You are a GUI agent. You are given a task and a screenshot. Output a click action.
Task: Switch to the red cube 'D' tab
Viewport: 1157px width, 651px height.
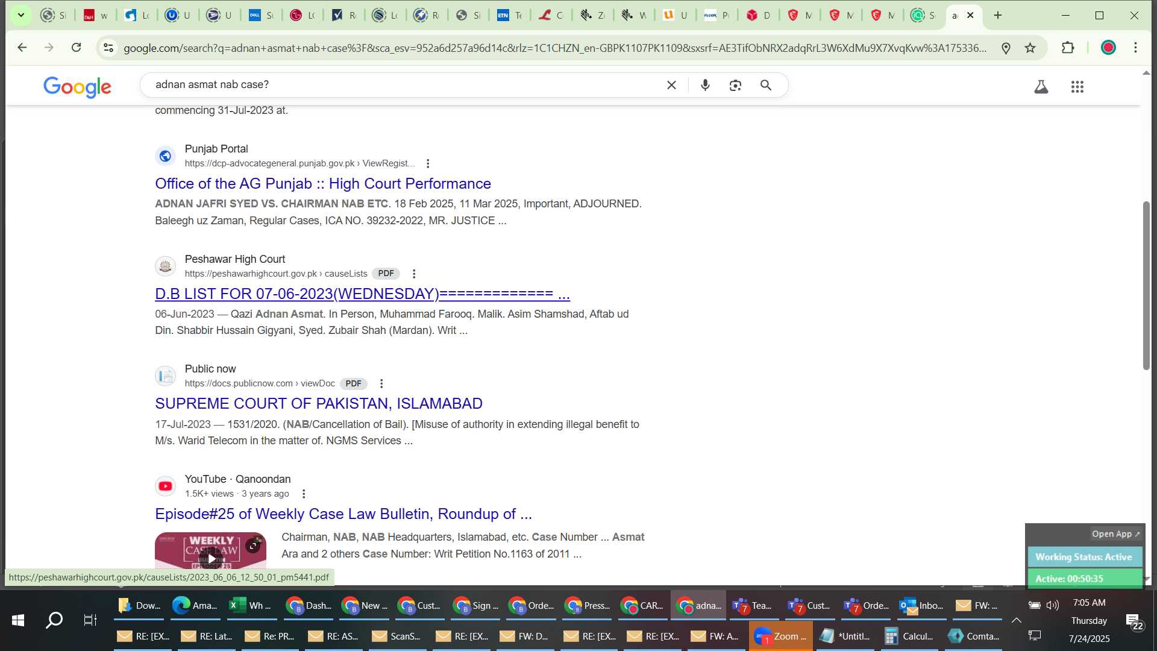pyautogui.click(x=759, y=16)
